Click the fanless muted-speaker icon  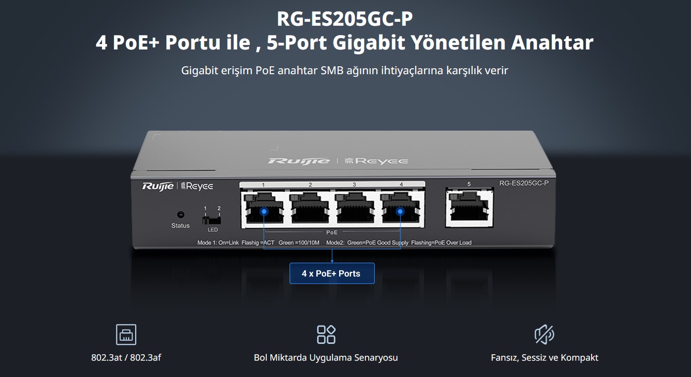pos(545,334)
